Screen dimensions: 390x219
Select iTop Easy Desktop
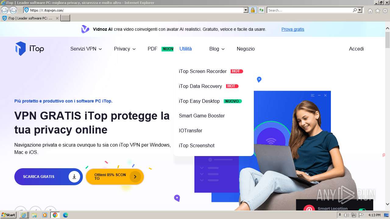pyautogui.click(x=199, y=101)
